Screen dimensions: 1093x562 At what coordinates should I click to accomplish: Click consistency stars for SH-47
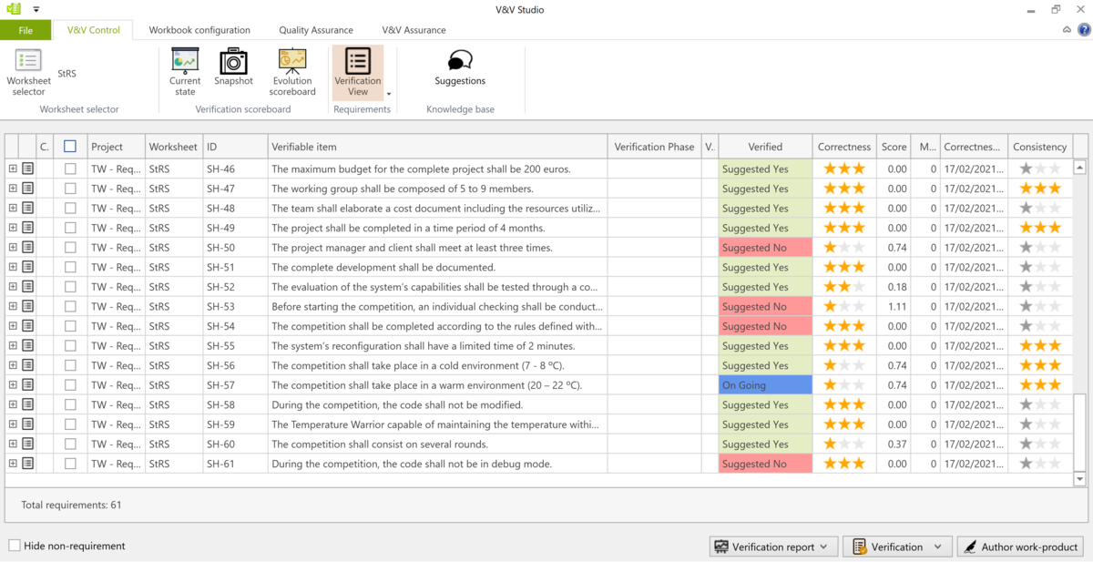click(1040, 189)
